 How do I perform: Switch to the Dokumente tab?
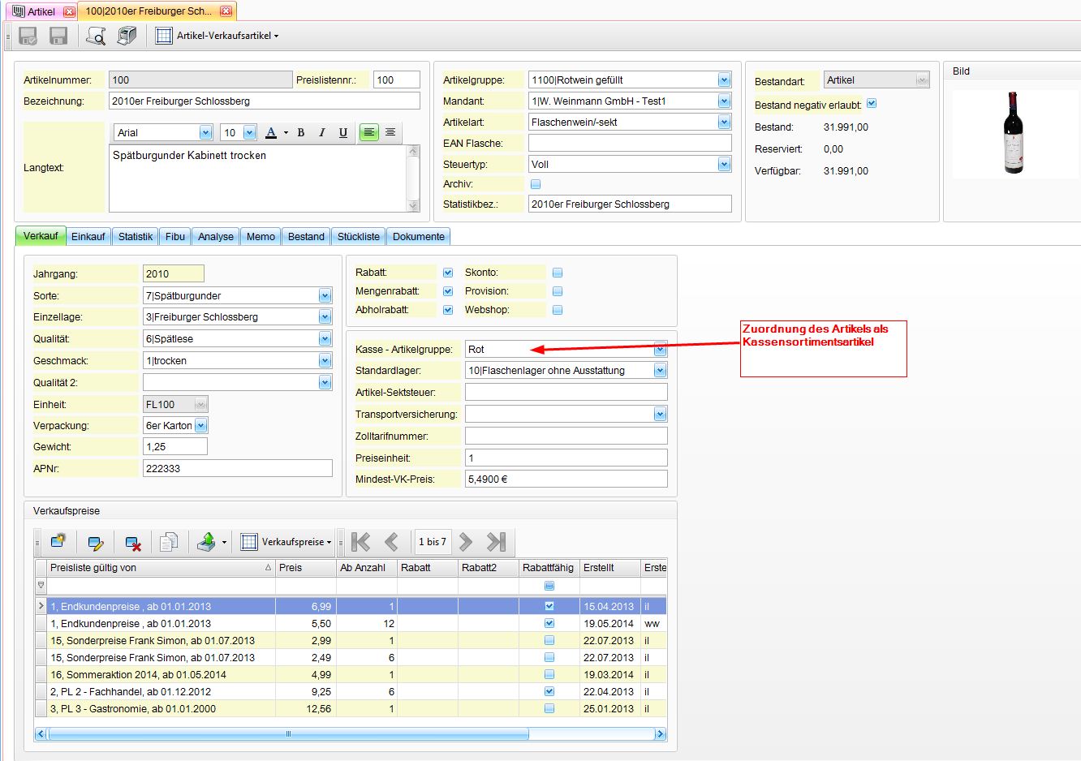pos(418,236)
